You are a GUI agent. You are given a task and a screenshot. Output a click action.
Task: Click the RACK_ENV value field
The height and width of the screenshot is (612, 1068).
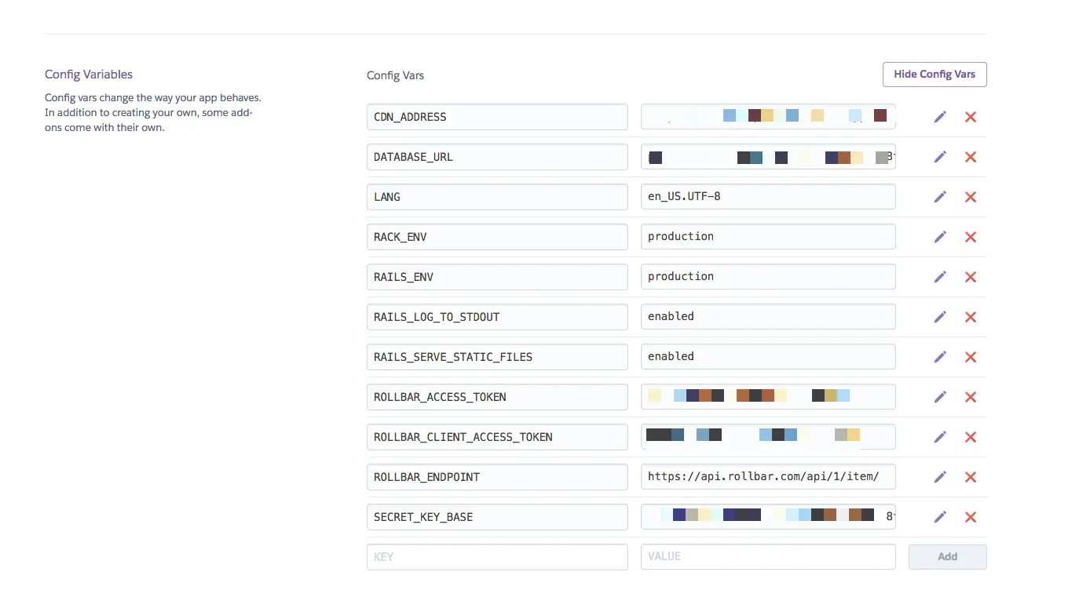click(x=768, y=237)
